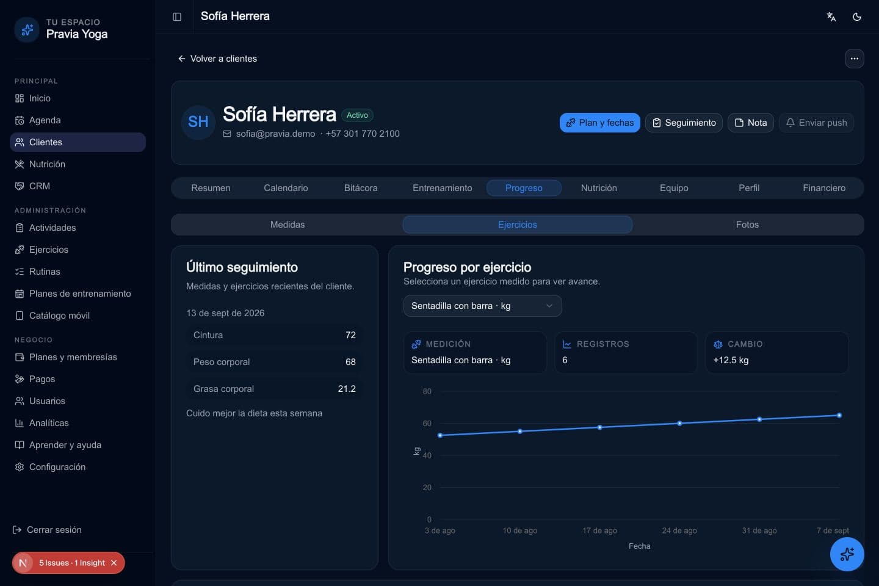
Task: Click the Cerrar sesión logout option
Action: [x=48, y=530]
